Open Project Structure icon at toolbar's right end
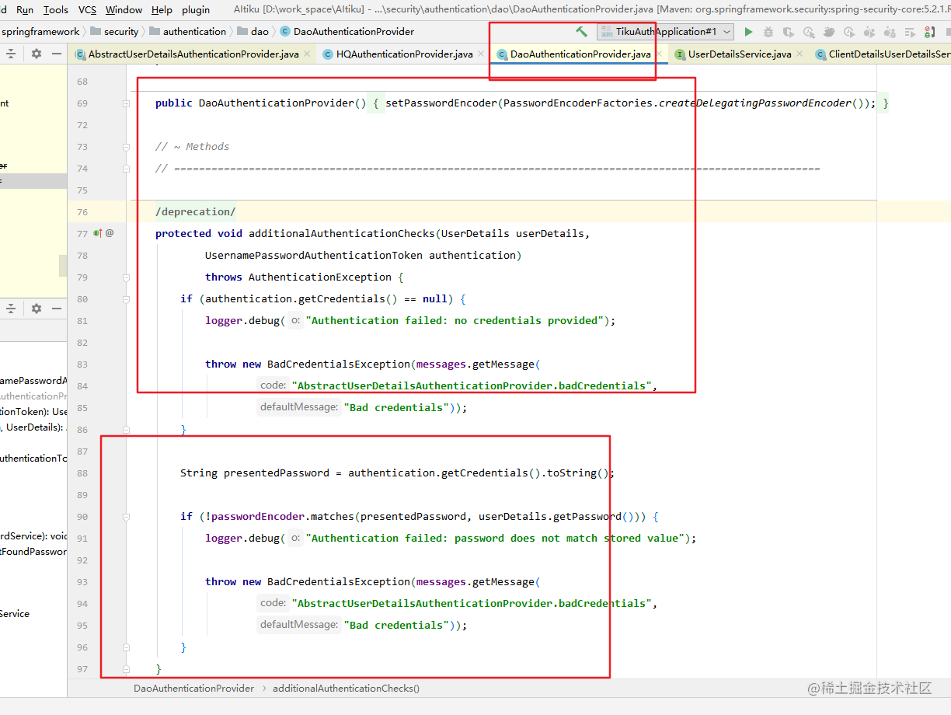 pos(929,32)
